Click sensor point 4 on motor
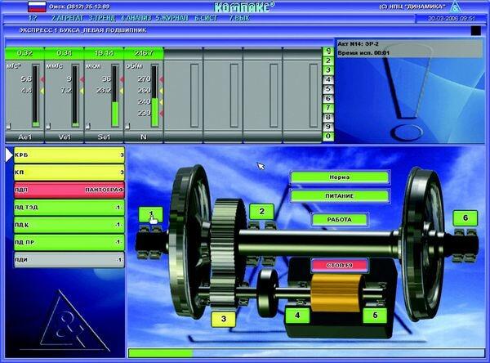Image resolution: width=490 pixels, height=363 pixels. point(297,316)
